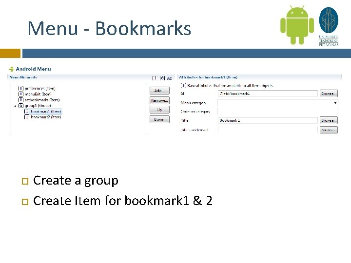Browse for the Title value
This screenshot has height=263, width=351.
tap(329, 120)
